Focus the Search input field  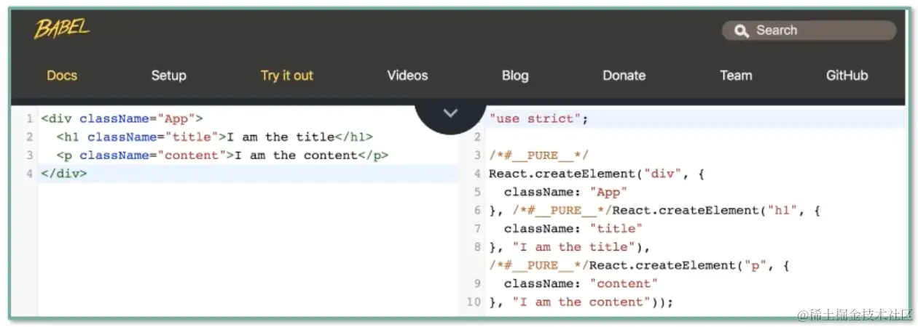point(809,31)
